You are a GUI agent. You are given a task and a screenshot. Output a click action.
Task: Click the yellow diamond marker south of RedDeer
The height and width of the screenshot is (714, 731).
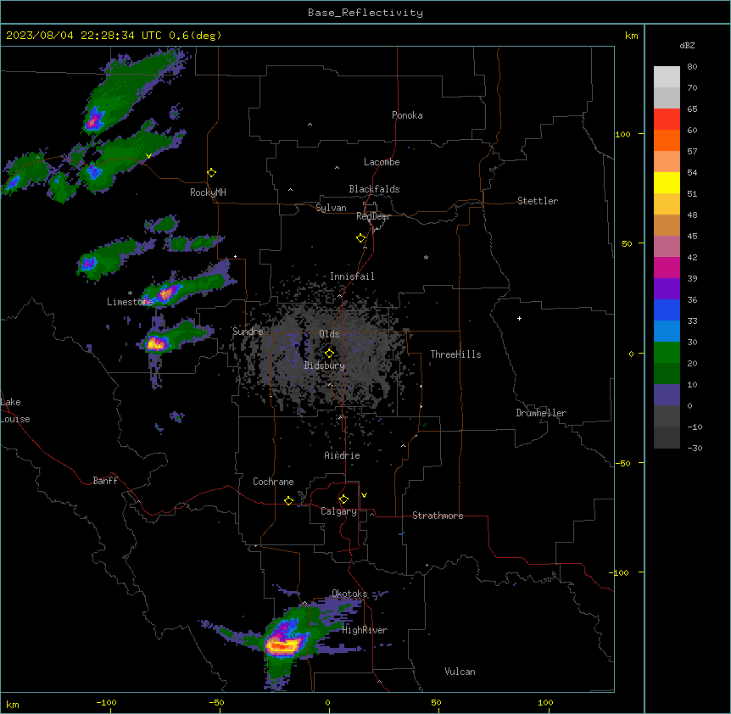click(361, 238)
